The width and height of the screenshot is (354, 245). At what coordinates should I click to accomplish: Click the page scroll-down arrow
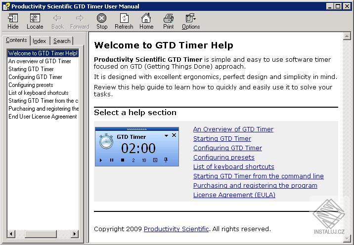coord(347,238)
